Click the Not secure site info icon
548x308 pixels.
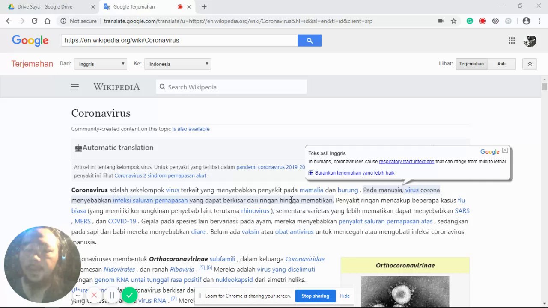pyautogui.click(x=63, y=21)
